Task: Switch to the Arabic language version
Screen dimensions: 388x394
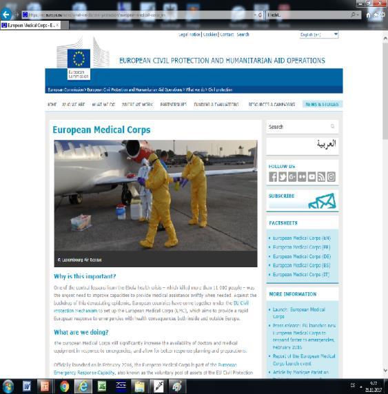Action: click(327, 144)
